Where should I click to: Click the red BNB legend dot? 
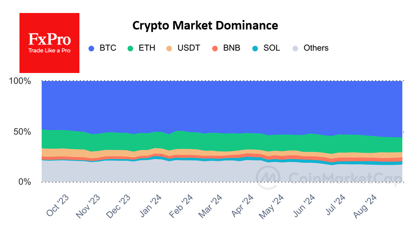(x=215, y=48)
